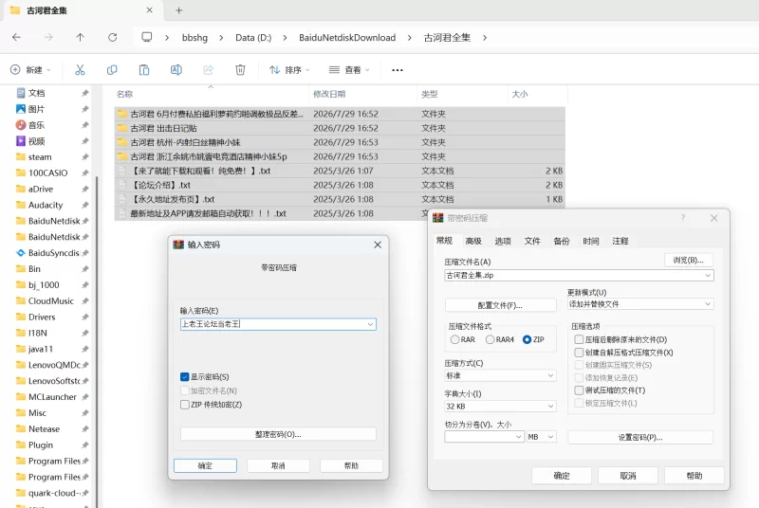Enable ZIP 传统加密 checkbox
This screenshot has height=508, width=759.
[185, 405]
